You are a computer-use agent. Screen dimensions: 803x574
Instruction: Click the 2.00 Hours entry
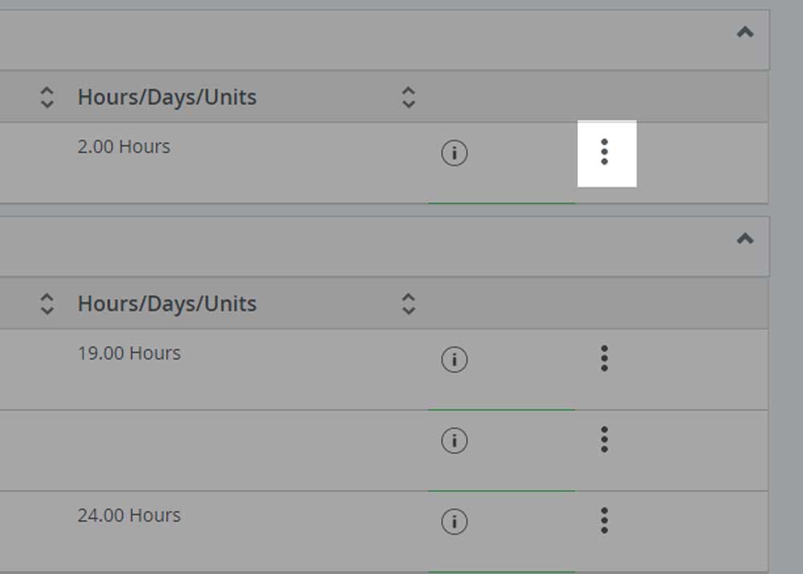[x=124, y=146]
